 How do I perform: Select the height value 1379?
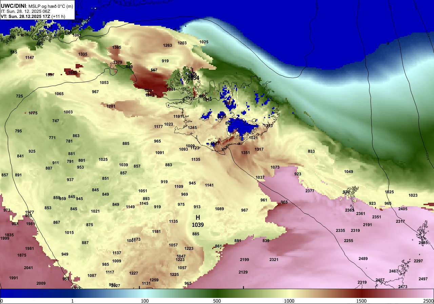[118, 62]
